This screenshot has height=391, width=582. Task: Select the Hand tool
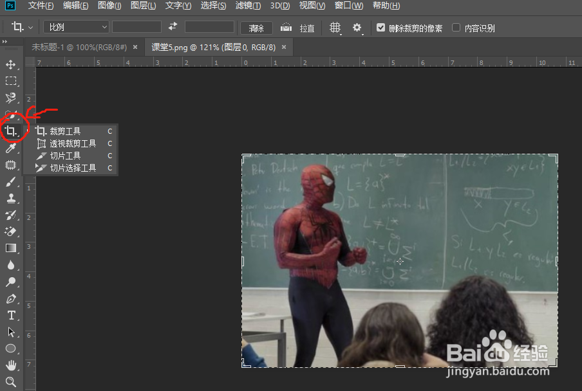point(11,365)
